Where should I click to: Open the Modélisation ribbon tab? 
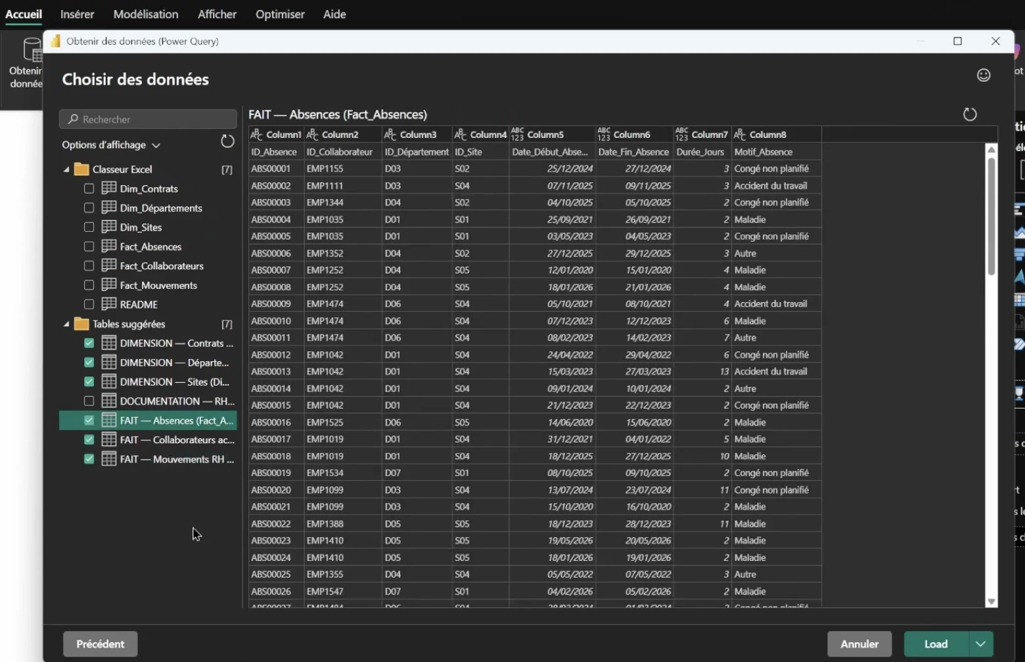(x=146, y=14)
